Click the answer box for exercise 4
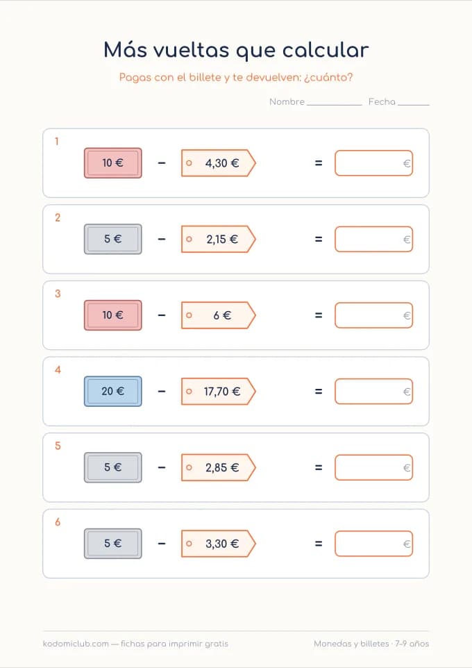Image resolution: width=472 pixels, height=668 pixels. point(373,391)
